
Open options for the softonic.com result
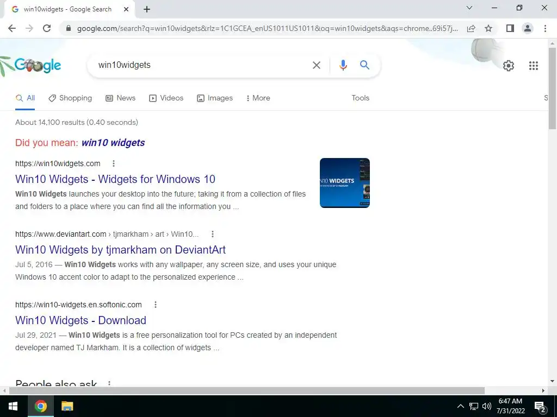pos(155,305)
